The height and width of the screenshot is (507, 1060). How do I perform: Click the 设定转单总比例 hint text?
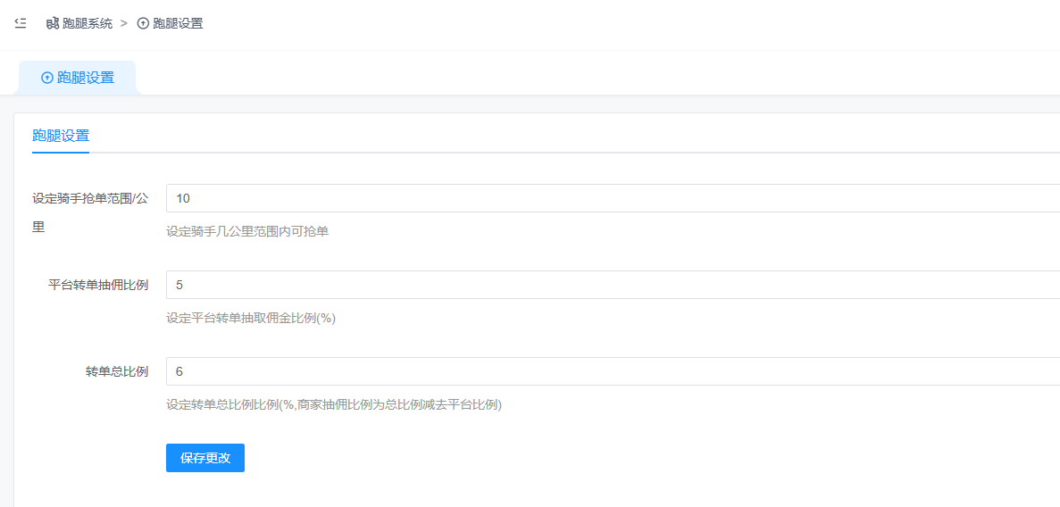[334, 405]
